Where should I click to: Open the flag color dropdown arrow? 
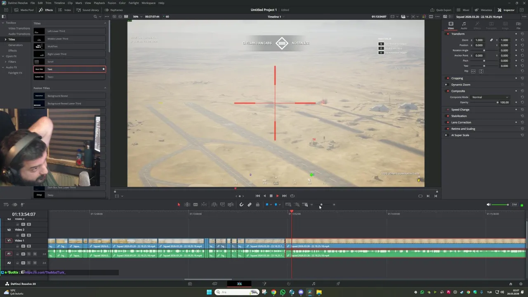[271, 205]
